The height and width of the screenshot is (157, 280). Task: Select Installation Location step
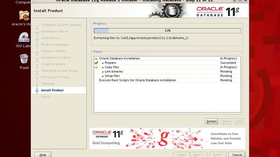56,58
